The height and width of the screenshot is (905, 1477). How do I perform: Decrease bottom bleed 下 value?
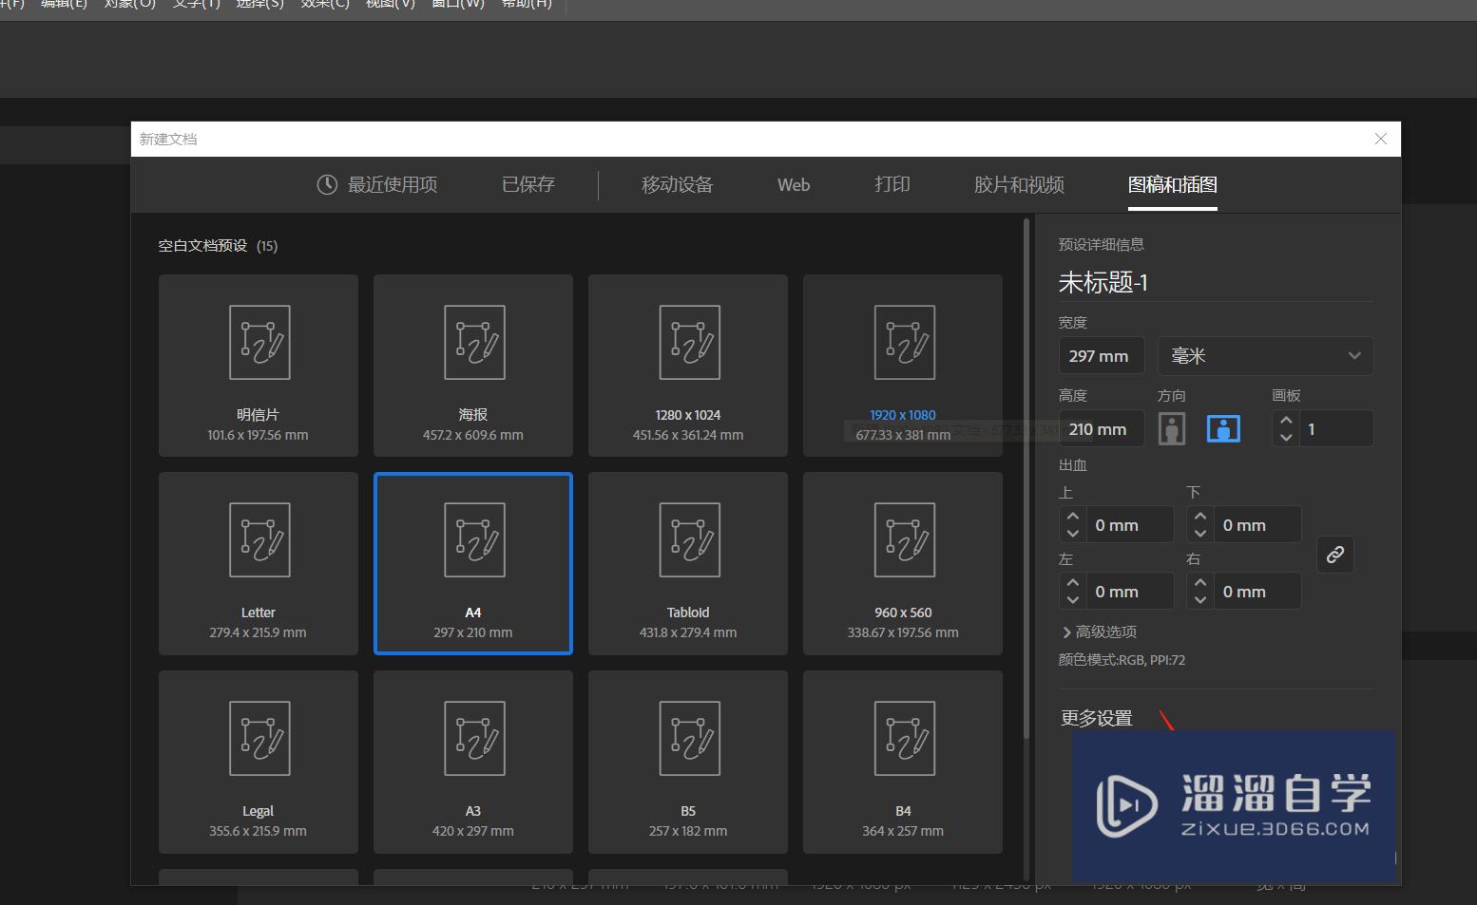pyautogui.click(x=1200, y=533)
